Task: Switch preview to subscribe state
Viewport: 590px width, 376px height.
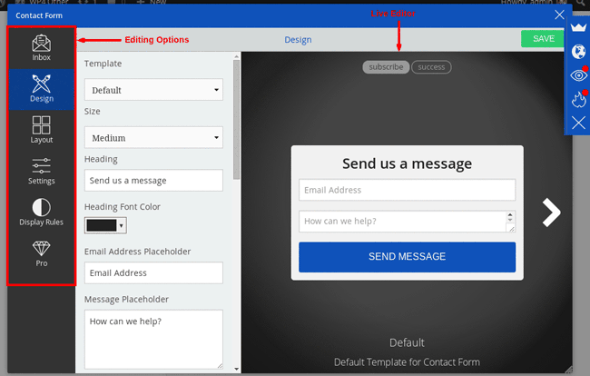Action: pyautogui.click(x=386, y=67)
